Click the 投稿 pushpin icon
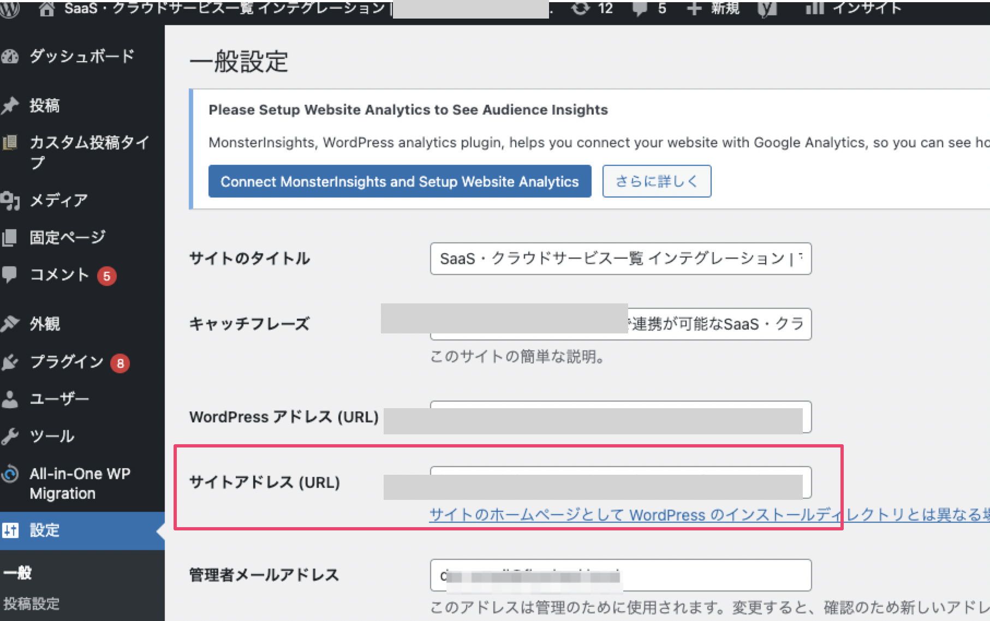Image resolution: width=990 pixels, height=621 pixels. 10,105
